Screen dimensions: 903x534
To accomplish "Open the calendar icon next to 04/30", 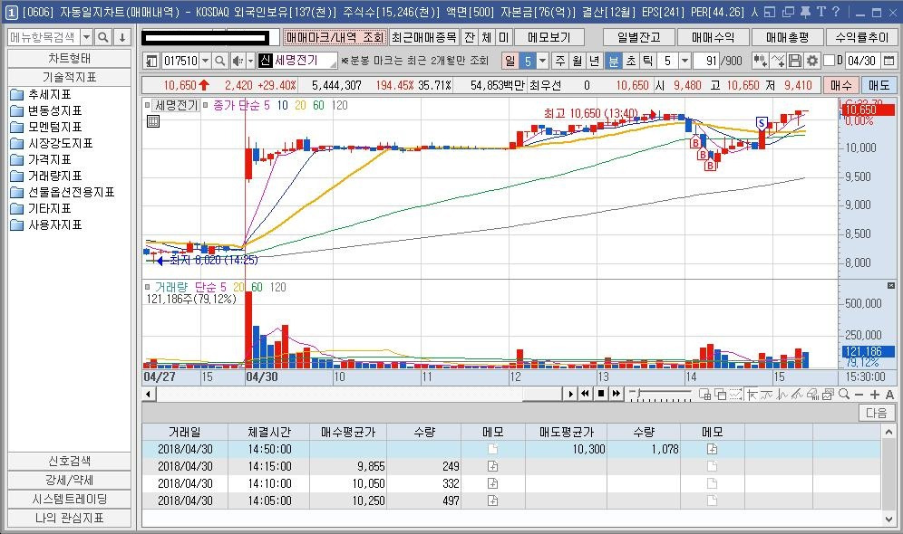I will [x=889, y=61].
